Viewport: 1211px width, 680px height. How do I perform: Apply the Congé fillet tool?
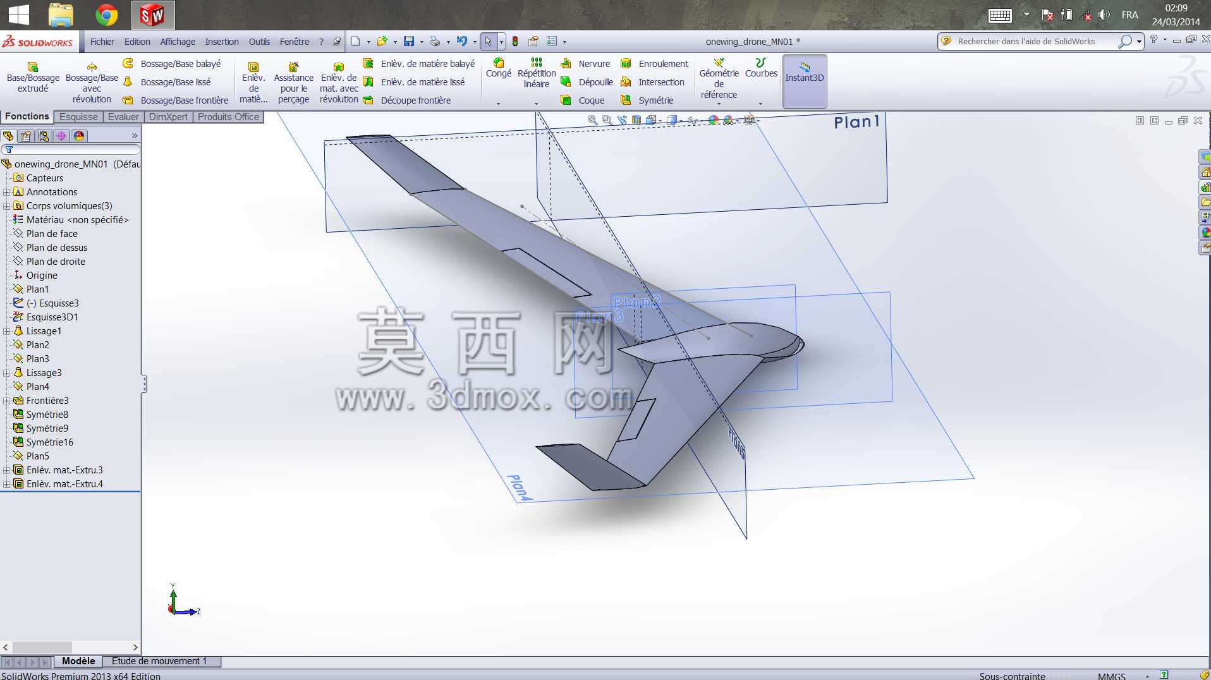click(499, 68)
